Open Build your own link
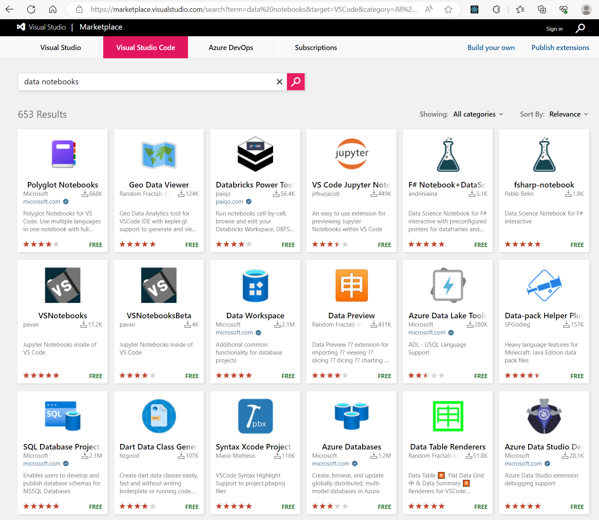The image size is (599, 520). point(491,48)
